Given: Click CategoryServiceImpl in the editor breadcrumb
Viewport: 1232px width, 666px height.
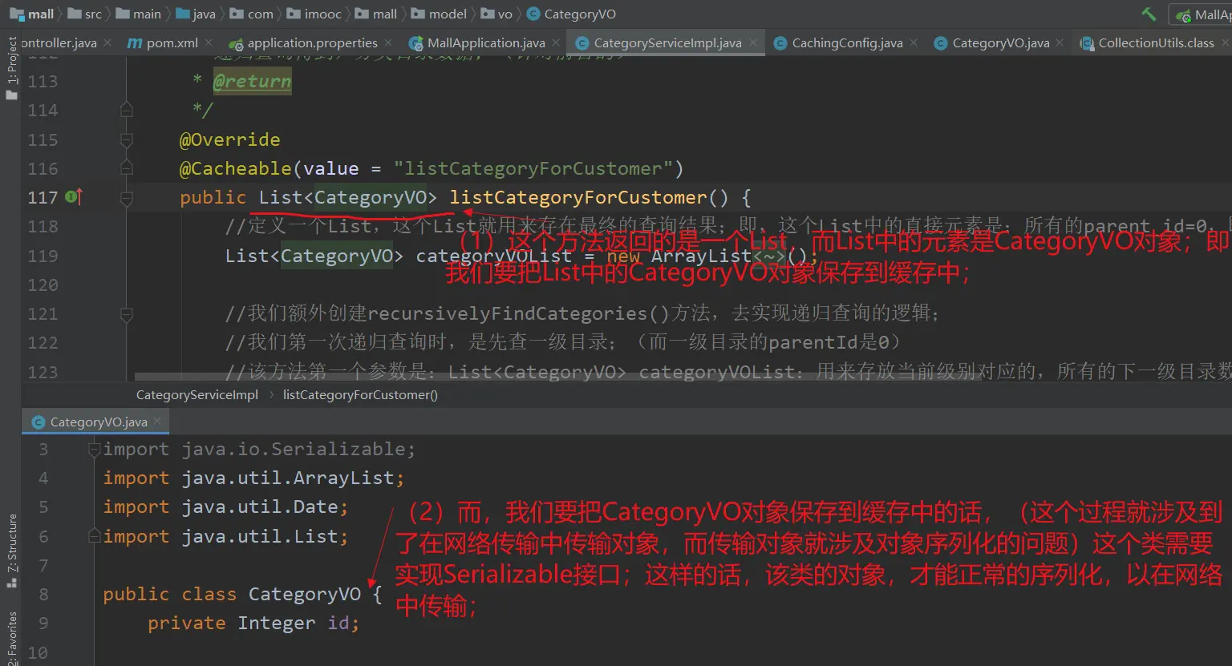Looking at the screenshot, I should tap(197, 394).
